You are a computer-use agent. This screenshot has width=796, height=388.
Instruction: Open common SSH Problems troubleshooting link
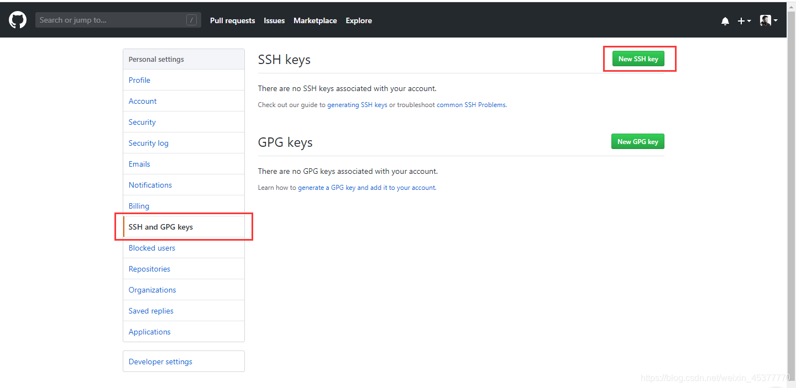pos(471,105)
